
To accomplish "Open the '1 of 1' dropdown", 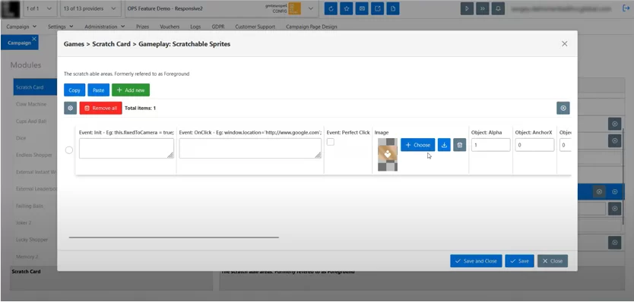I will click(x=40, y=8).
